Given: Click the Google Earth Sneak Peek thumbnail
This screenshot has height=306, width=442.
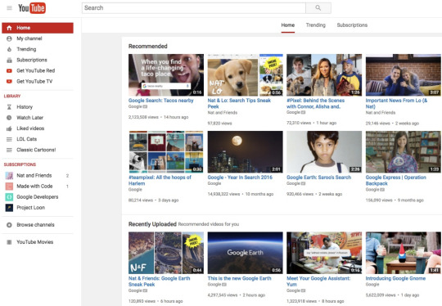Looking at the screenshot, I should pos(166,253).
